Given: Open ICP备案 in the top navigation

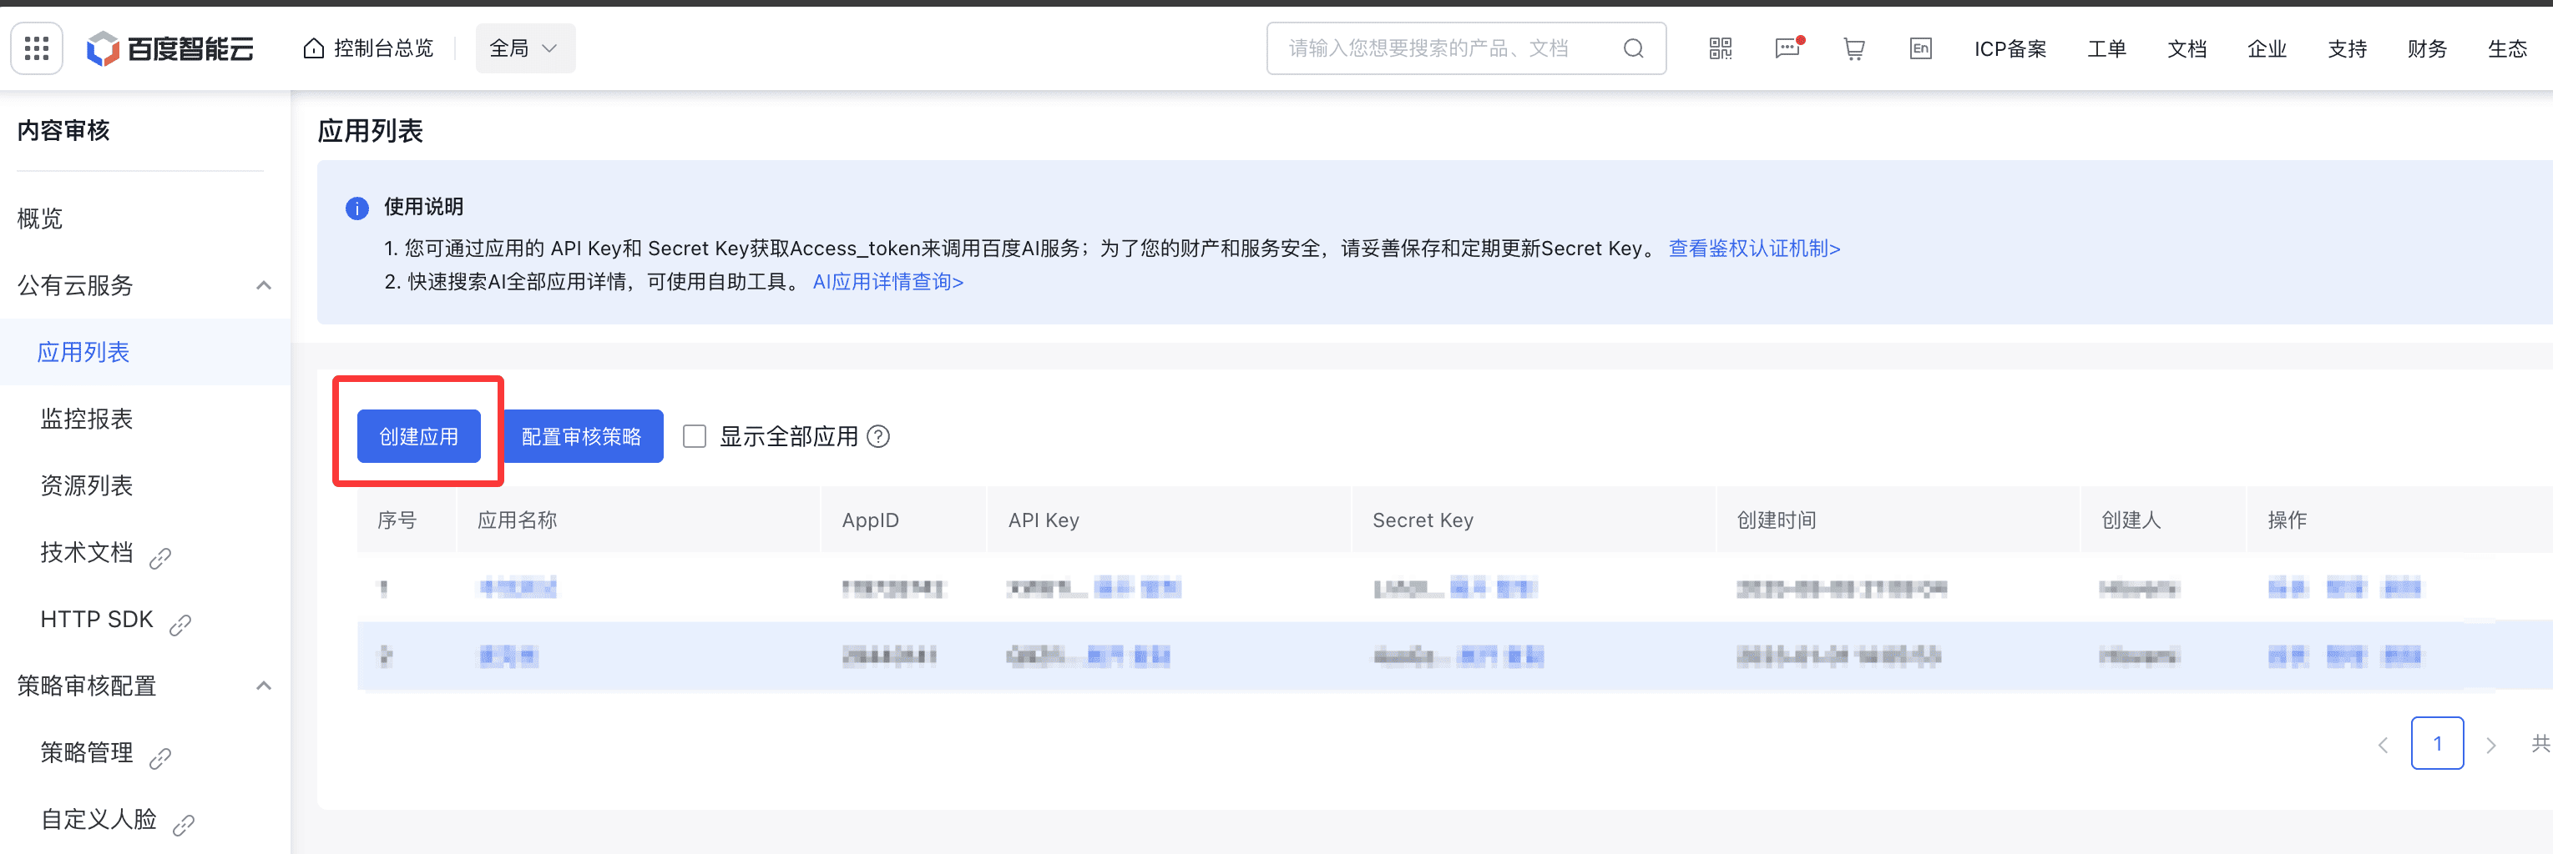Looking at the screenshot, I should [x=2009, y=48].
